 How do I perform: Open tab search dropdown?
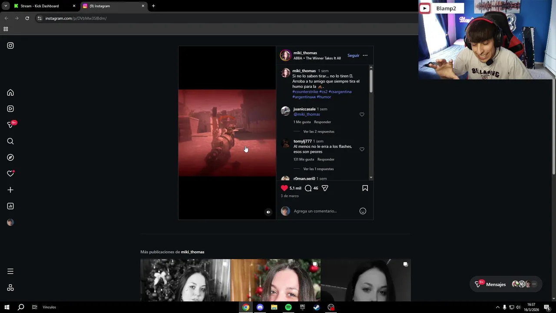point(6,6)
